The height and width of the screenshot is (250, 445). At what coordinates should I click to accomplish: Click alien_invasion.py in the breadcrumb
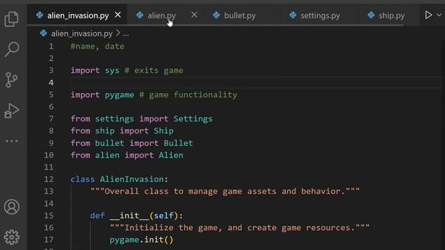(81, 34)
